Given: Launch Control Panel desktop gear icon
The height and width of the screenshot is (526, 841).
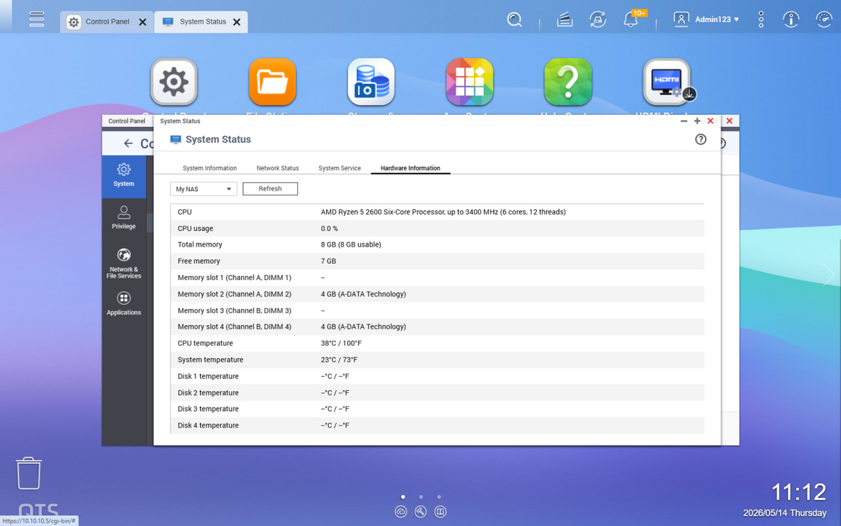Looking at the screenshot, I should [174, 82].
